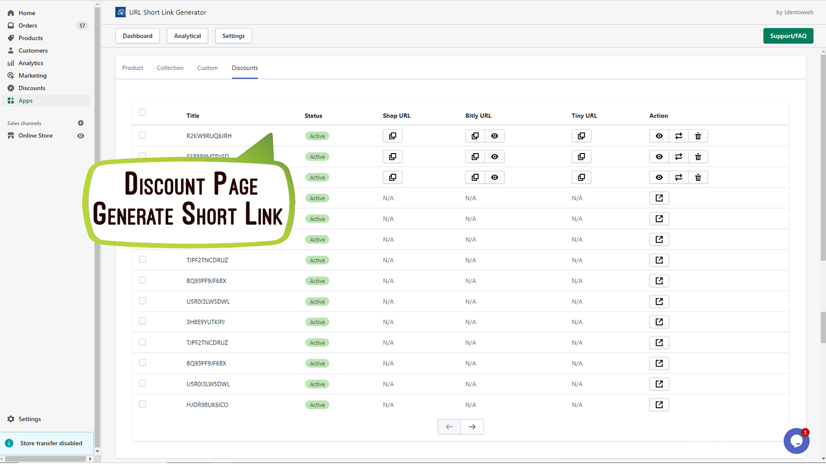Open the Collection tab
The width and height of the screenshot is (826, 464).
[x=170, y=68]
